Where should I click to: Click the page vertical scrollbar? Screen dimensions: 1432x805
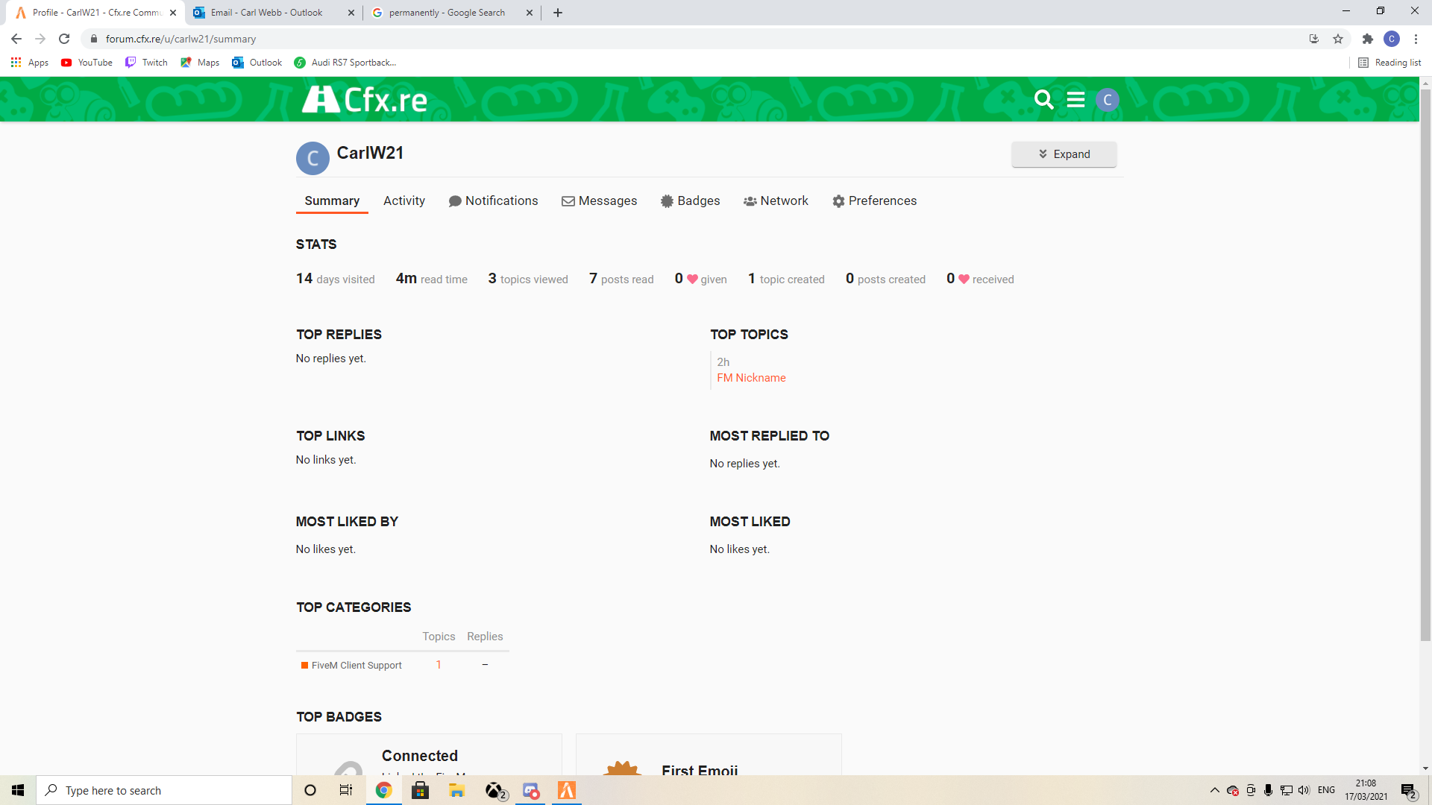point(1425,365)
